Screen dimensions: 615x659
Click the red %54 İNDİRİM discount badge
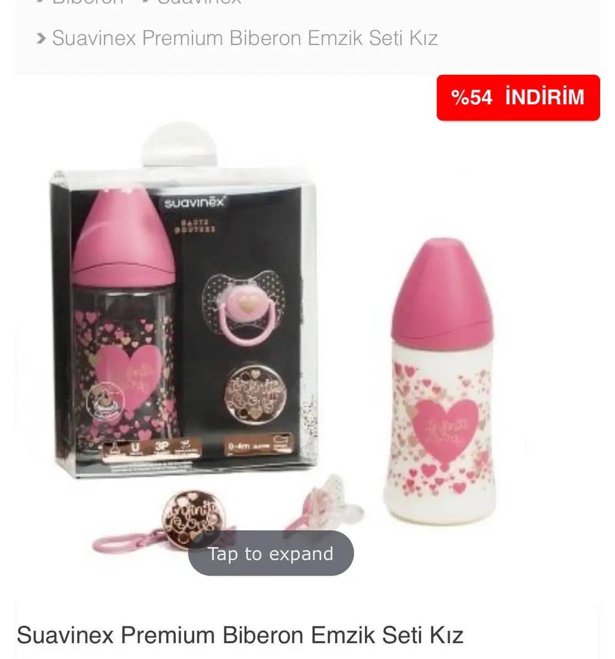click(518, 97)
